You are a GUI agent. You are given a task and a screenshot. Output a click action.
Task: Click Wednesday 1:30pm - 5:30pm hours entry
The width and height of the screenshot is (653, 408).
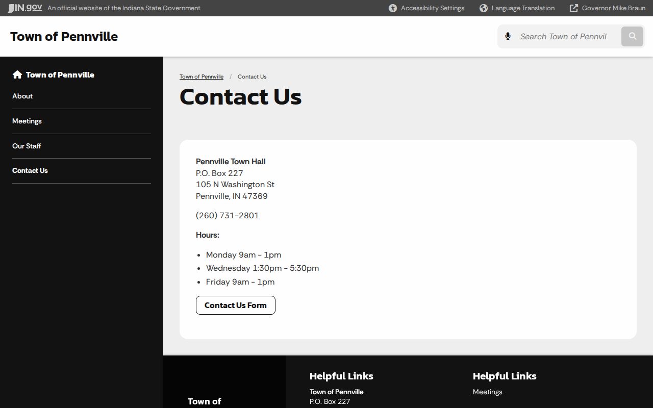point(263,268)
